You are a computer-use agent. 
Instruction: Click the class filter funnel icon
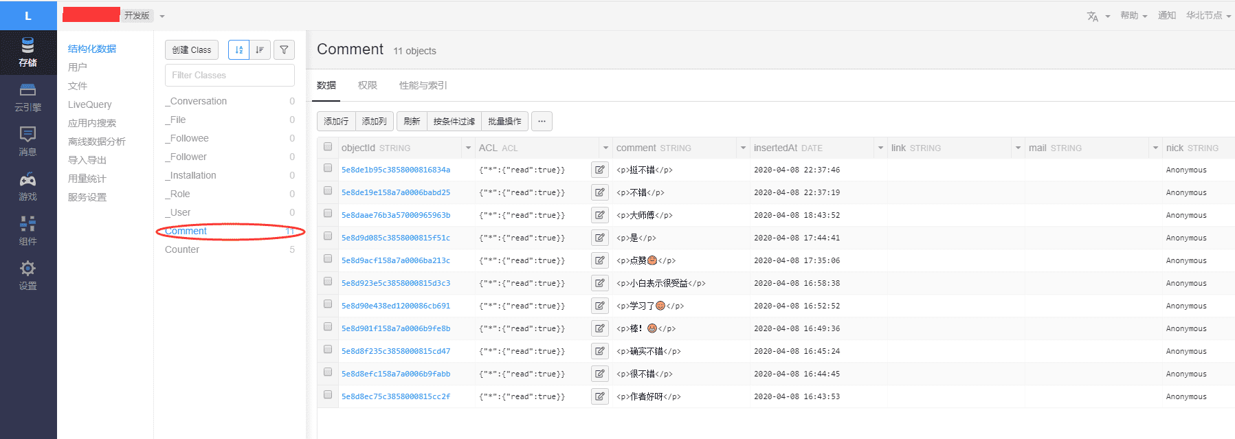pyautogui.click(x=284, y=49)
